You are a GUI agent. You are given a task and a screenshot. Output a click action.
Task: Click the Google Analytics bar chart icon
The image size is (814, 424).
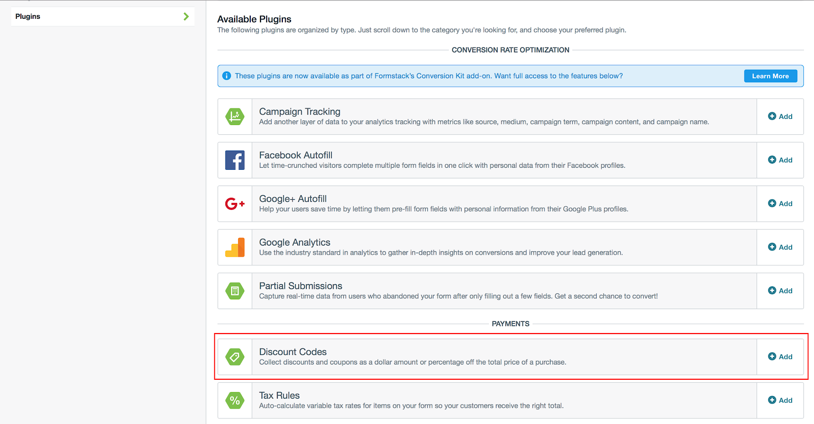pos(235,247)
